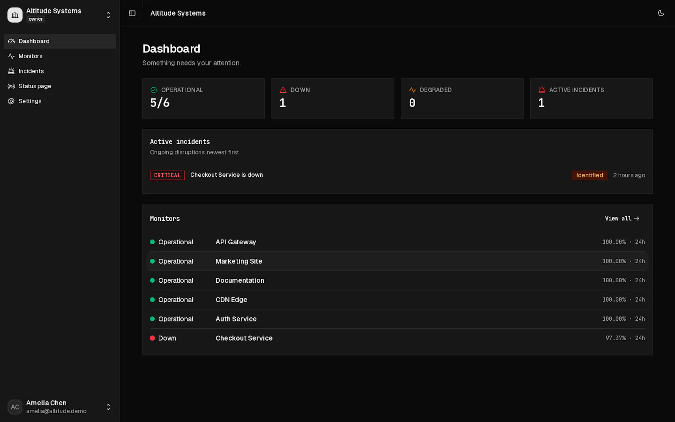Click the green status dot for CDN Edge
Viewport: 675px width, 422px height.
coord(152,300)
